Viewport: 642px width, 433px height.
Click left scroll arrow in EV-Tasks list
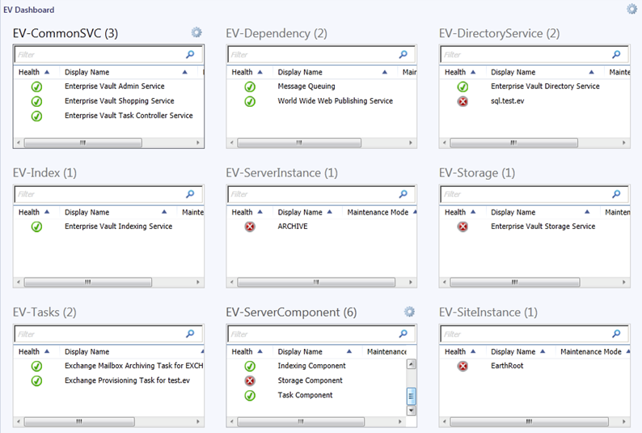pyautogui.click(x=19, y=422)
